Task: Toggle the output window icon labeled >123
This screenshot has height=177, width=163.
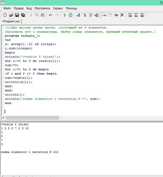Action: click(104, 15)
